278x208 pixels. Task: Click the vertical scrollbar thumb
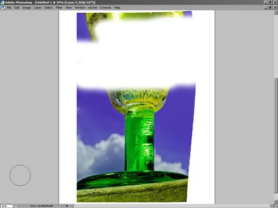tap(276, 135)
